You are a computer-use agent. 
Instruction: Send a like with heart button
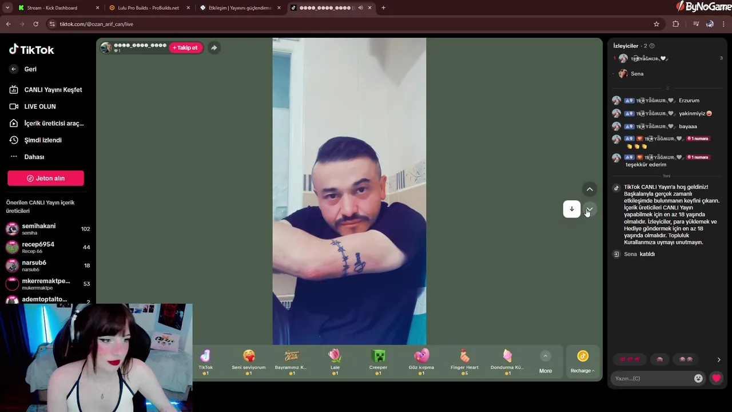(716, 378)
